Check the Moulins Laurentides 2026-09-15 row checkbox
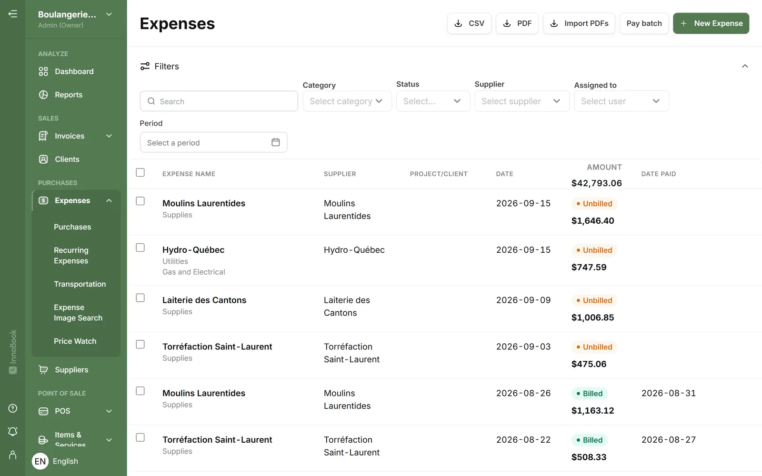762x476 pixels. pos(140,201)
